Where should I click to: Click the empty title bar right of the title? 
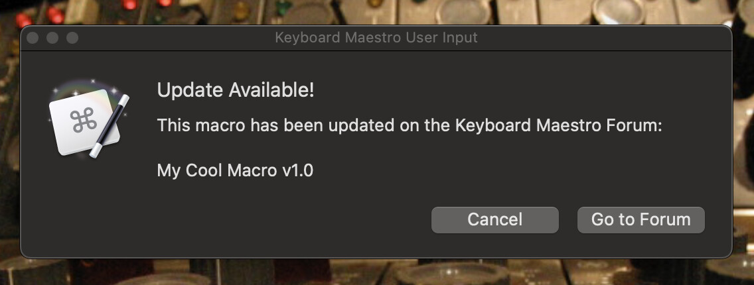pos(597,38)
